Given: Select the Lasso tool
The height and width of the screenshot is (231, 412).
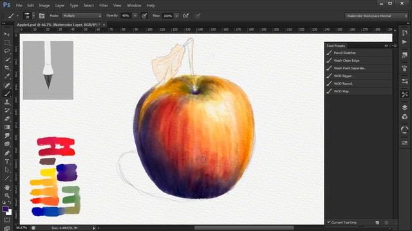Looking at the screenshot, I should click(7, 51).
